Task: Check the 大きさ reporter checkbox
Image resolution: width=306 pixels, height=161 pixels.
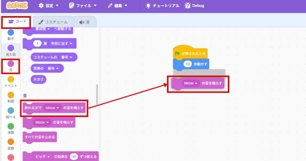Action: (26, 79)
